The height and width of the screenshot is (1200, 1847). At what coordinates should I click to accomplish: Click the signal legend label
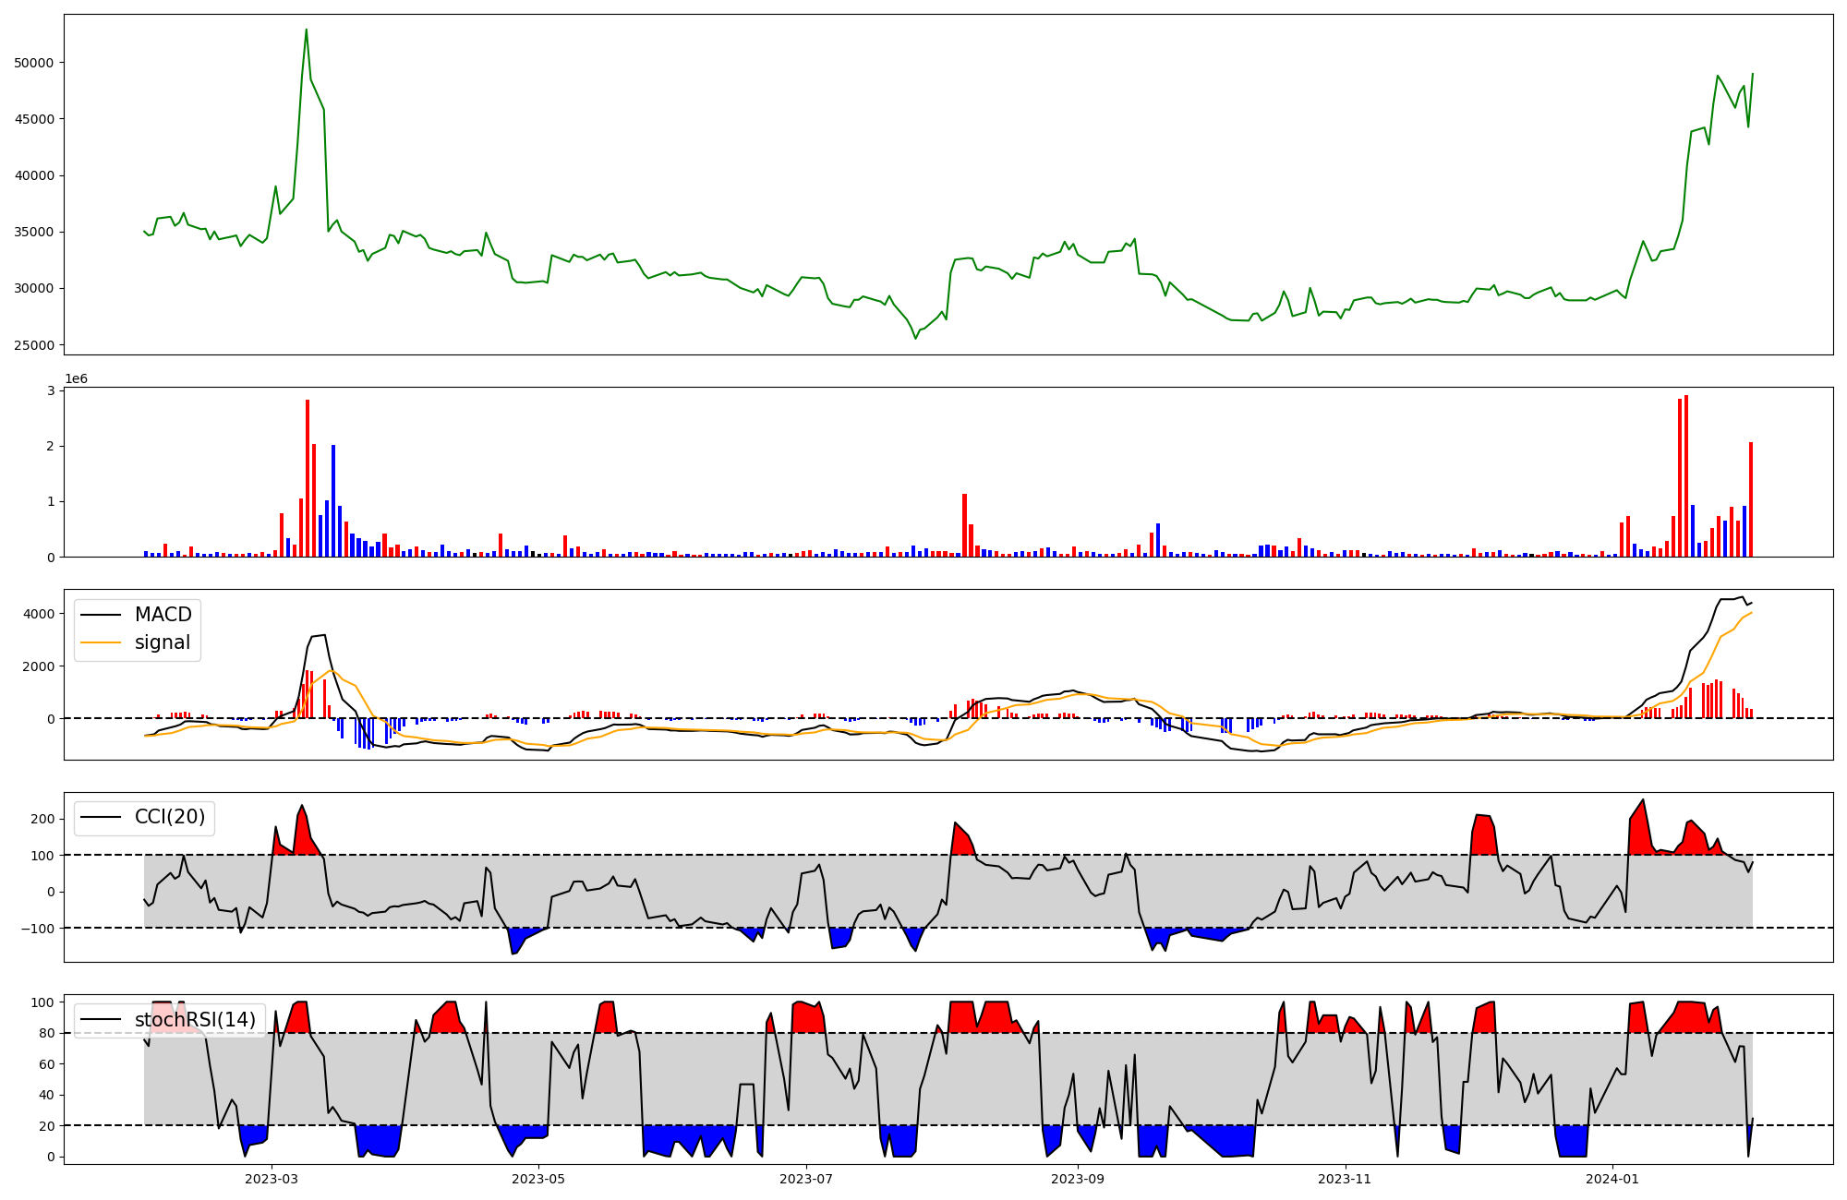[163, 642]
